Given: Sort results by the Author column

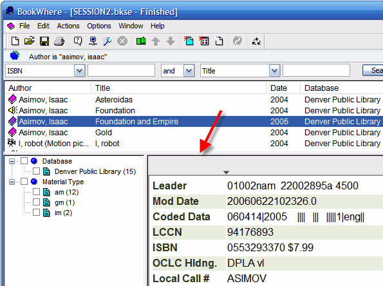Looking at the screenshot, I should point(48,88).
